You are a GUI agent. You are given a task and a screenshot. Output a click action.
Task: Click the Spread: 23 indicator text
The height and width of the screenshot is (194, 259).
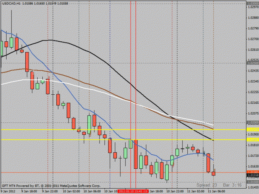coord(207,185)
